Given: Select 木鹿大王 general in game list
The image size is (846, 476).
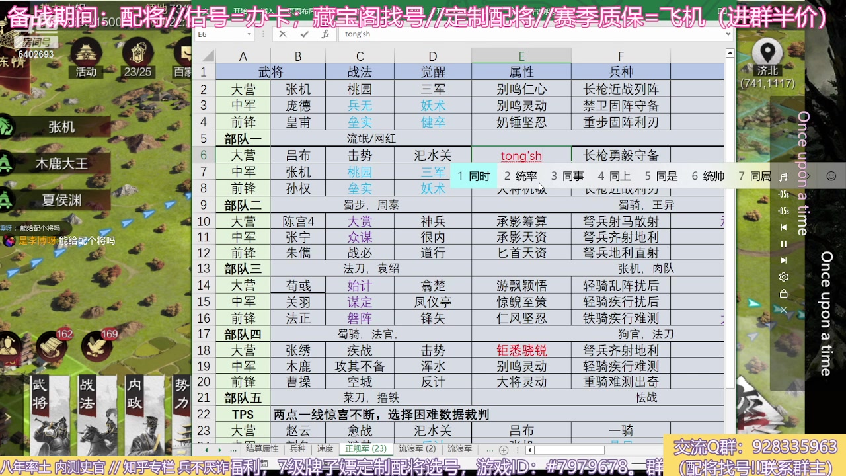Looking at the screenshot, I should pyautogui.click(x=61, y=163).
